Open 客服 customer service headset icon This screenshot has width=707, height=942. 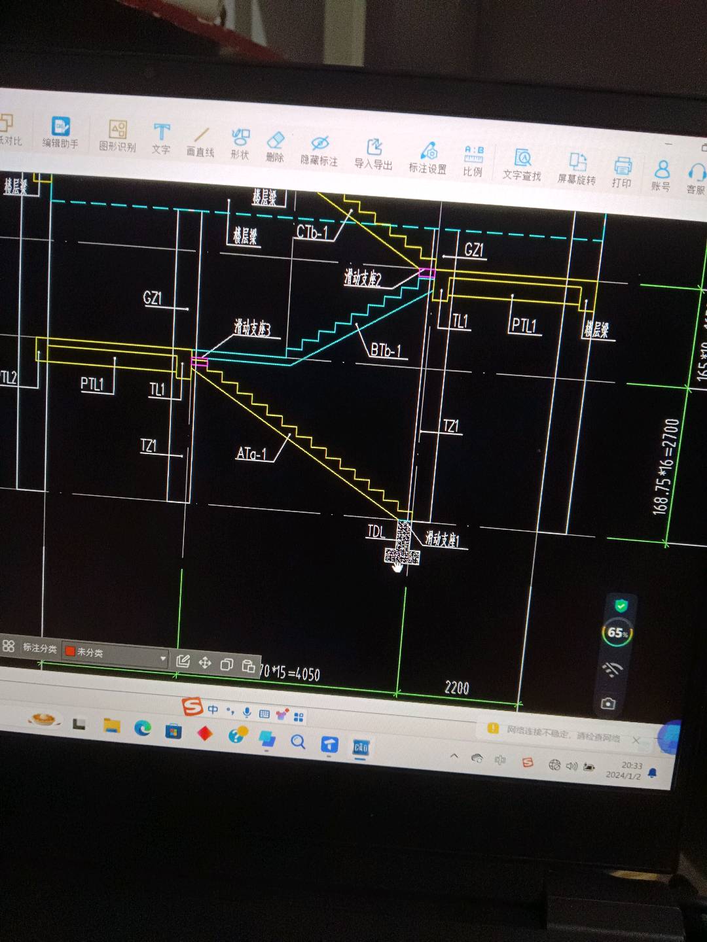point(696,179)
